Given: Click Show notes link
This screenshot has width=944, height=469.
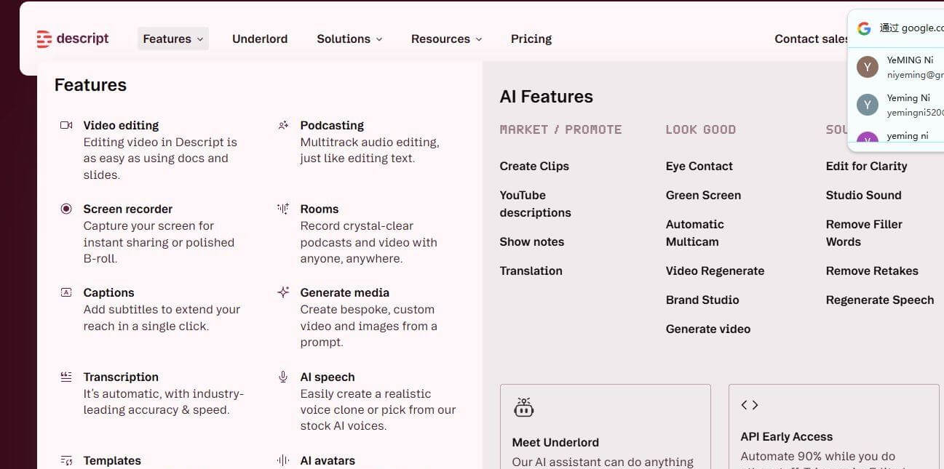Looking at the screenshot, I should click(532, 241).
